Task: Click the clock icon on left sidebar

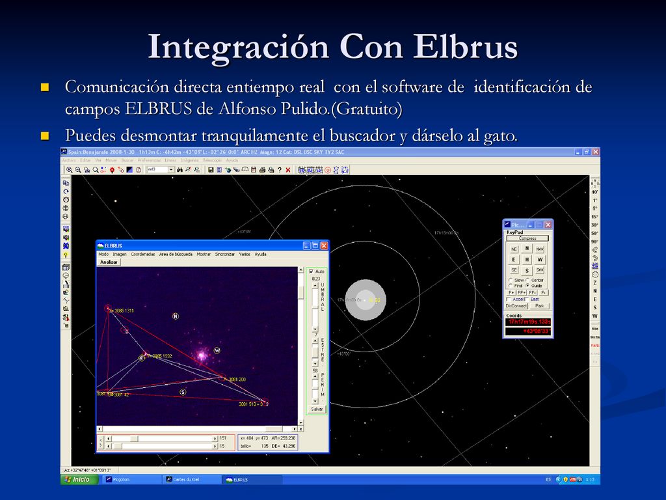Action: [66, 199]
